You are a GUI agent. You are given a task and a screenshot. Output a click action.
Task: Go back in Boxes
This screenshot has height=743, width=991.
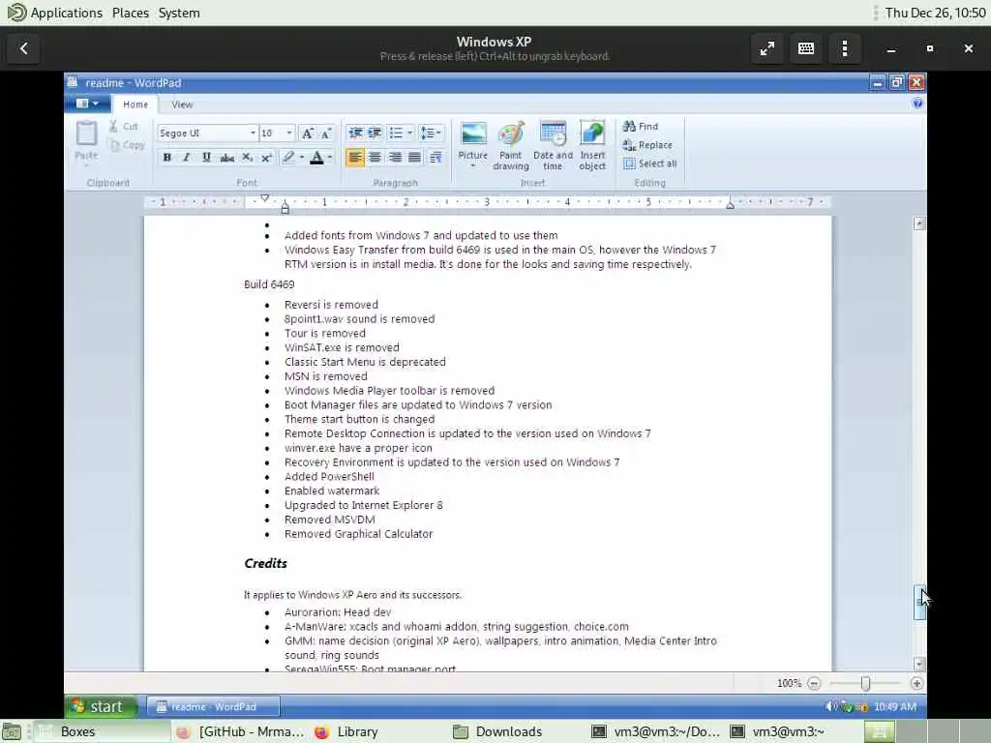click(24, 48)
